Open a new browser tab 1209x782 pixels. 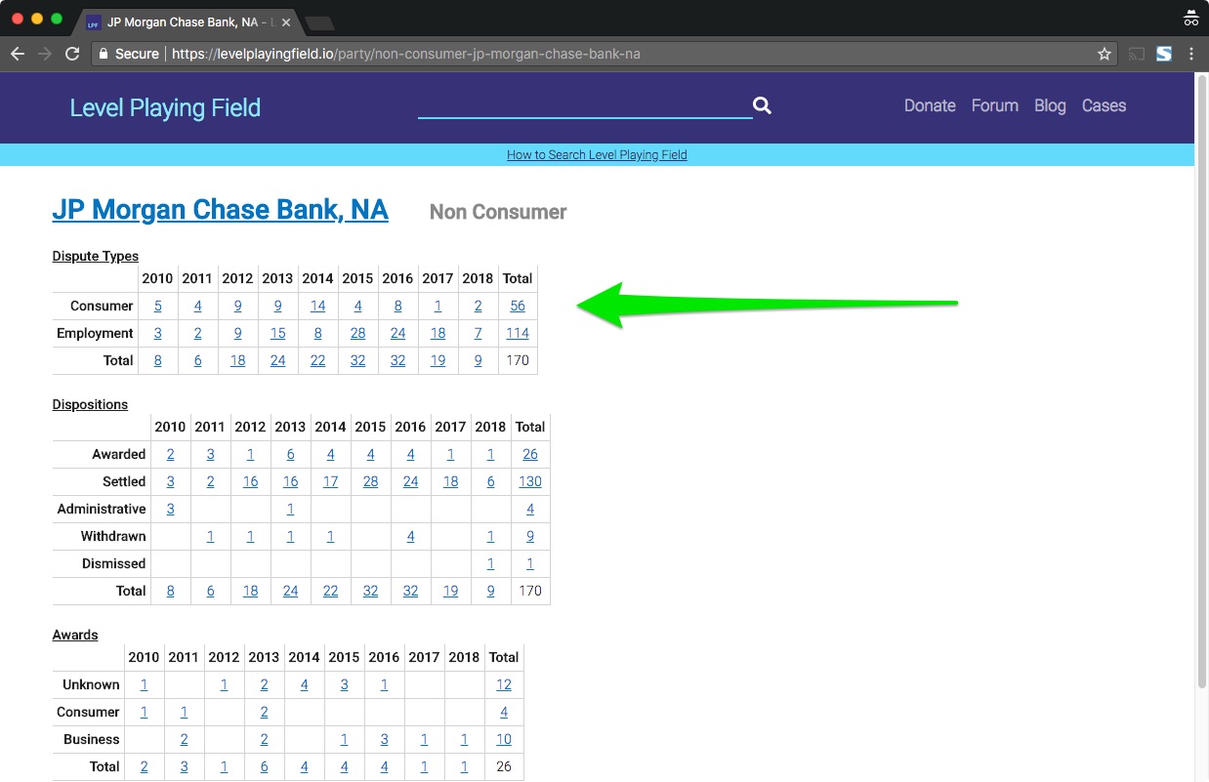click(x=319, y=22)
